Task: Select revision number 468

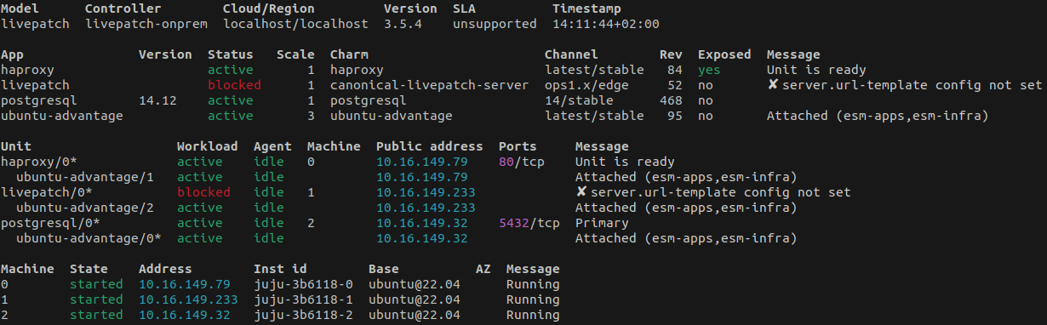Action: coord(671,100)
